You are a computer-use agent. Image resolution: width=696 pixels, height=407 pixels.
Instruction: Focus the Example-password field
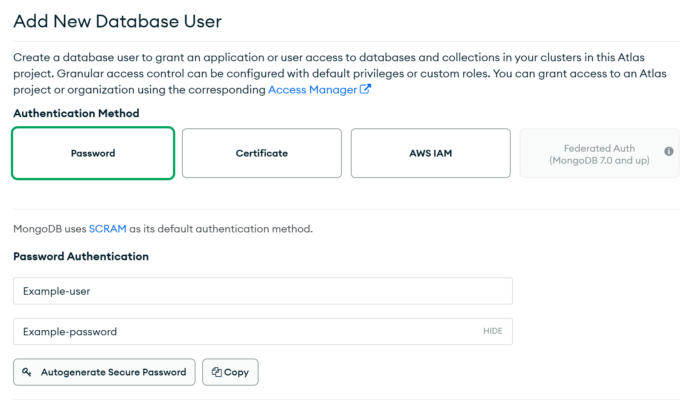click(x=263, y=332)
